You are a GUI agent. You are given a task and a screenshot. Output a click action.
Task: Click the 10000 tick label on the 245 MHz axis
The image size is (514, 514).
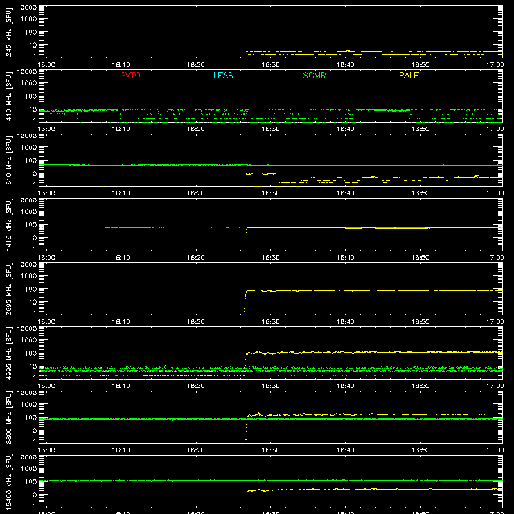pyautogui.click(x=27, y=8)
